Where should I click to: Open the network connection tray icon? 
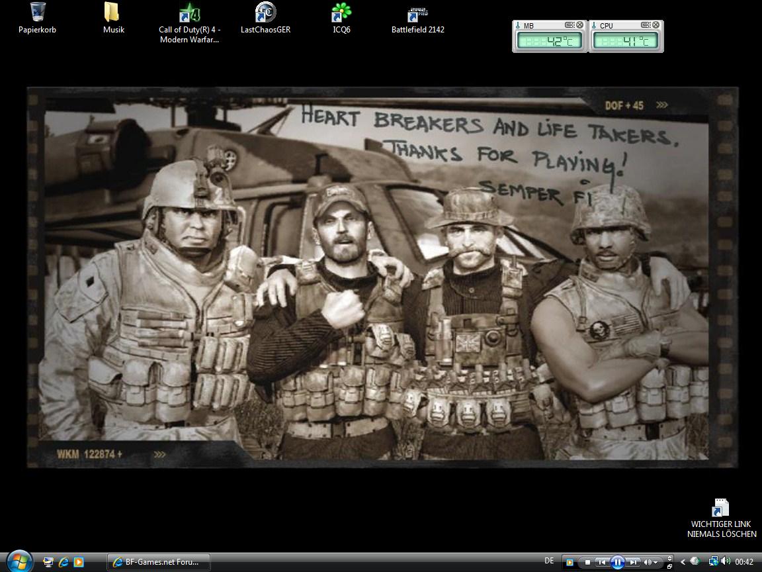point(714,561)
